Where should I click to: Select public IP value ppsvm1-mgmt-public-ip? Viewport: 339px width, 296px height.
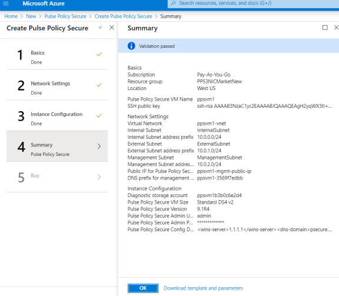pyautogui.click(x=224, y=171)
